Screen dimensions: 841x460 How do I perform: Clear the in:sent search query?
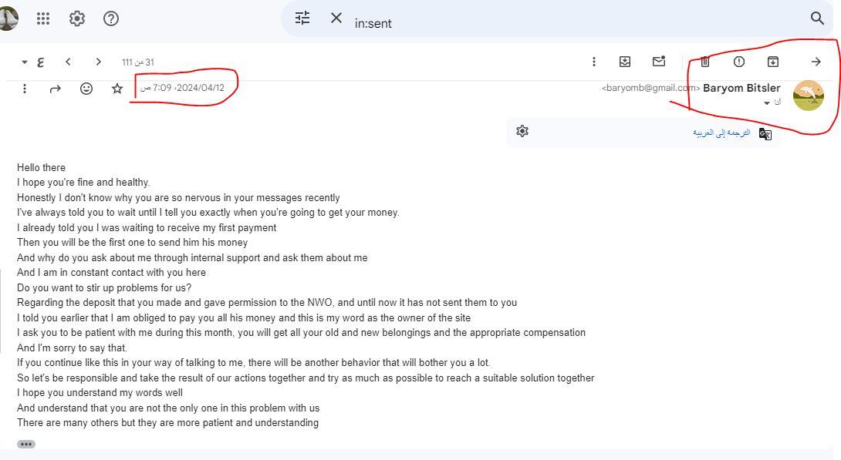click(336, 18)
